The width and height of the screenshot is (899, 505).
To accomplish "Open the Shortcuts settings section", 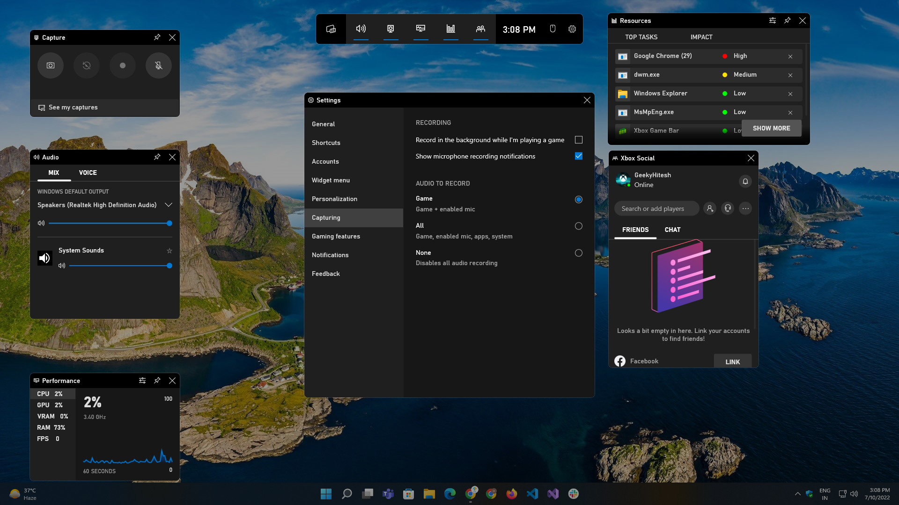I will pyautogui.click(x=326, y=143).
